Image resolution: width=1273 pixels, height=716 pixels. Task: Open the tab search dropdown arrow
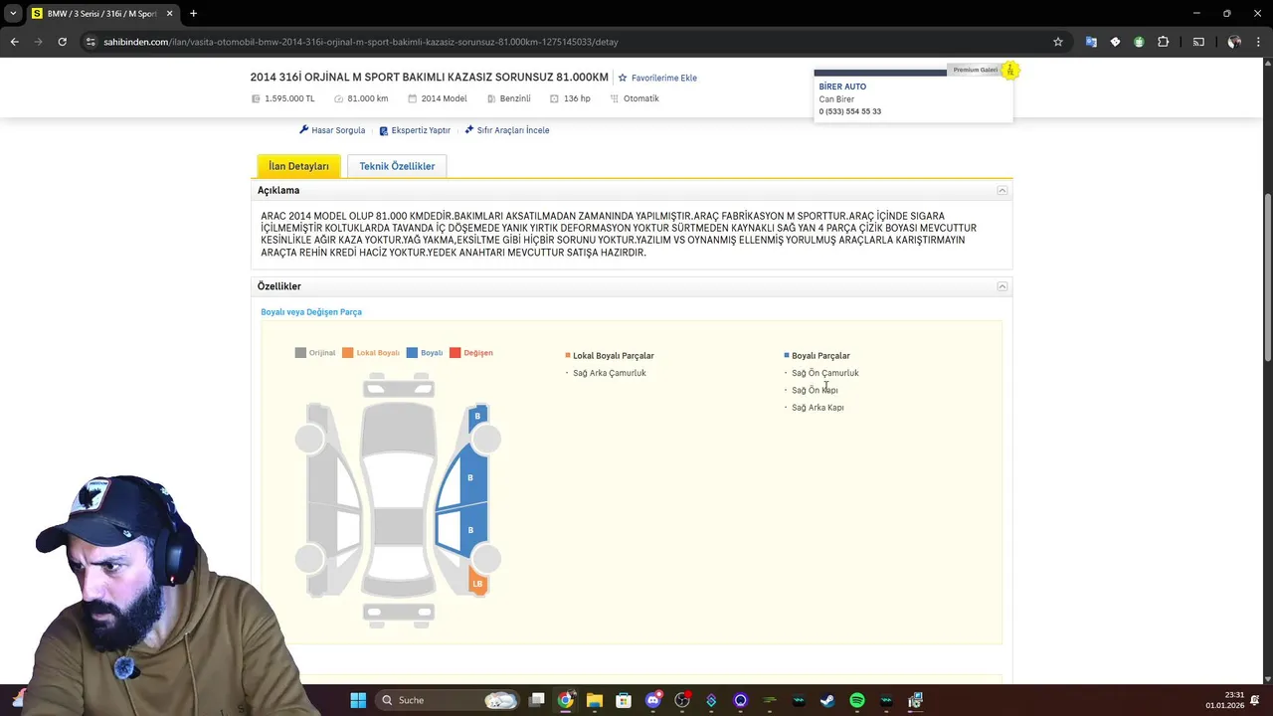point(13,13)
